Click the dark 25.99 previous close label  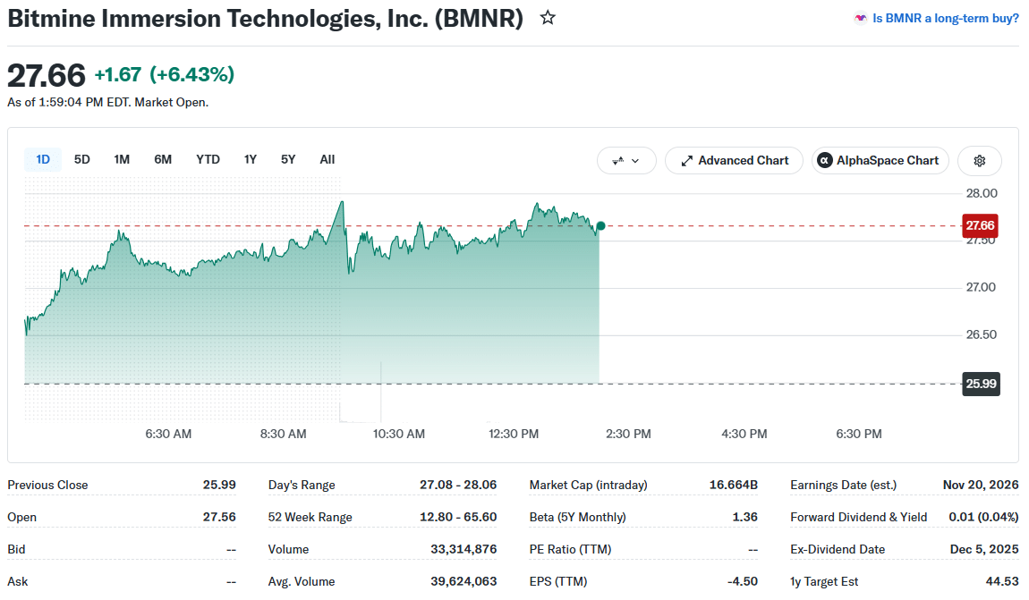click(x=981, y=384)
